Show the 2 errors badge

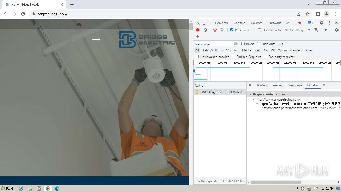(301, 23)
